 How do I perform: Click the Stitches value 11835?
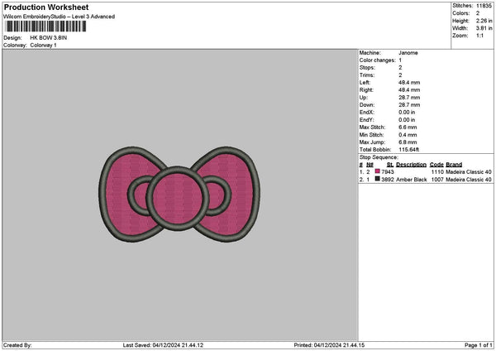(x=484, y=6)
